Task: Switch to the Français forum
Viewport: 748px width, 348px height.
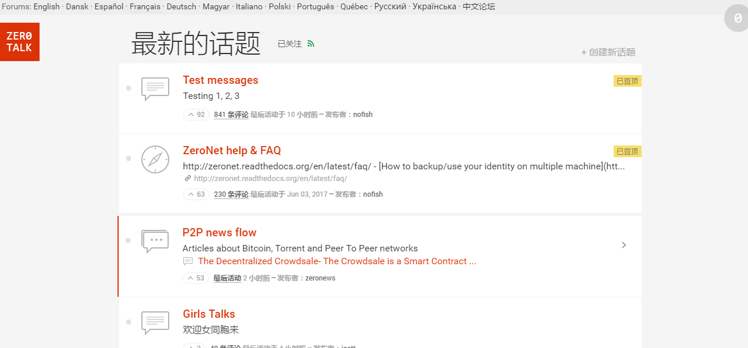Action: point(145,7)
